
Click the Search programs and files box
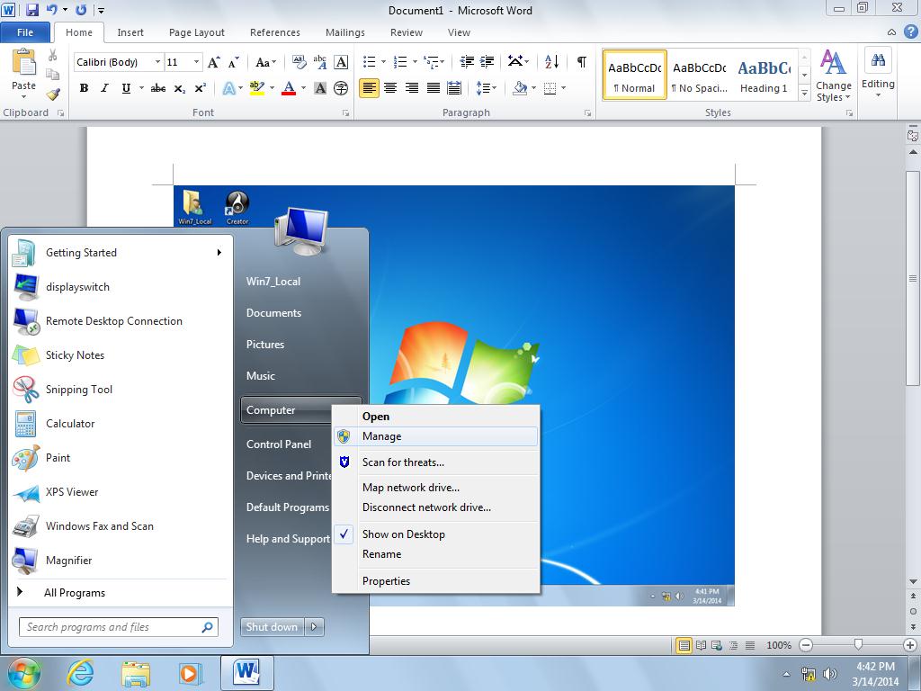point(110,627)
